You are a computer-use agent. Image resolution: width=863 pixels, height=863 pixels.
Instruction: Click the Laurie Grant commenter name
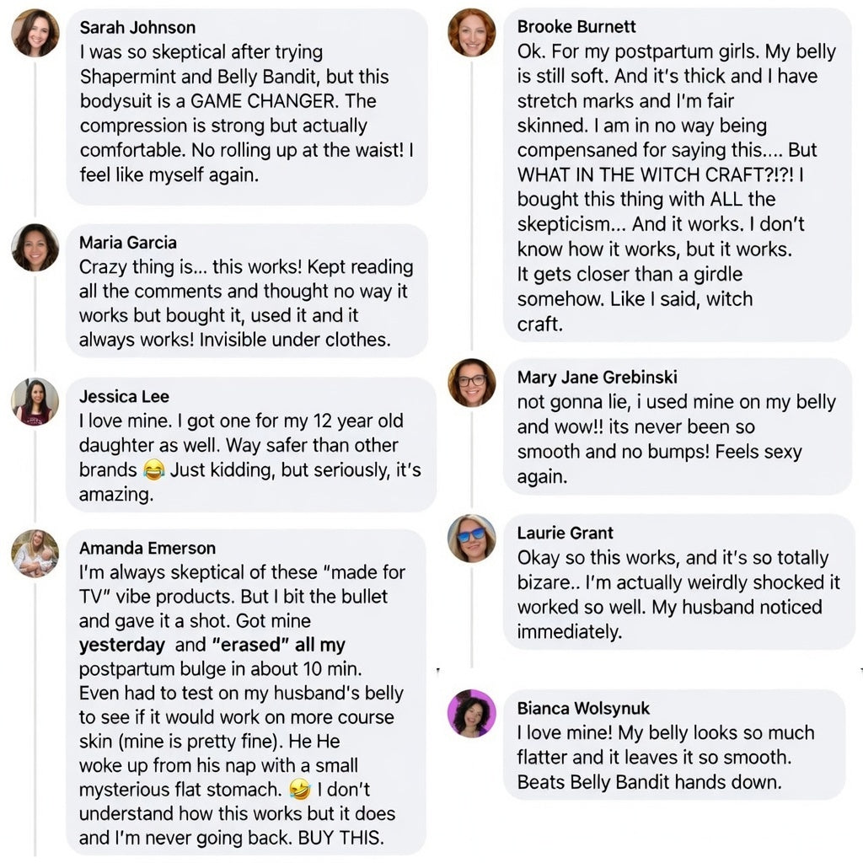[x=565, y=533]
